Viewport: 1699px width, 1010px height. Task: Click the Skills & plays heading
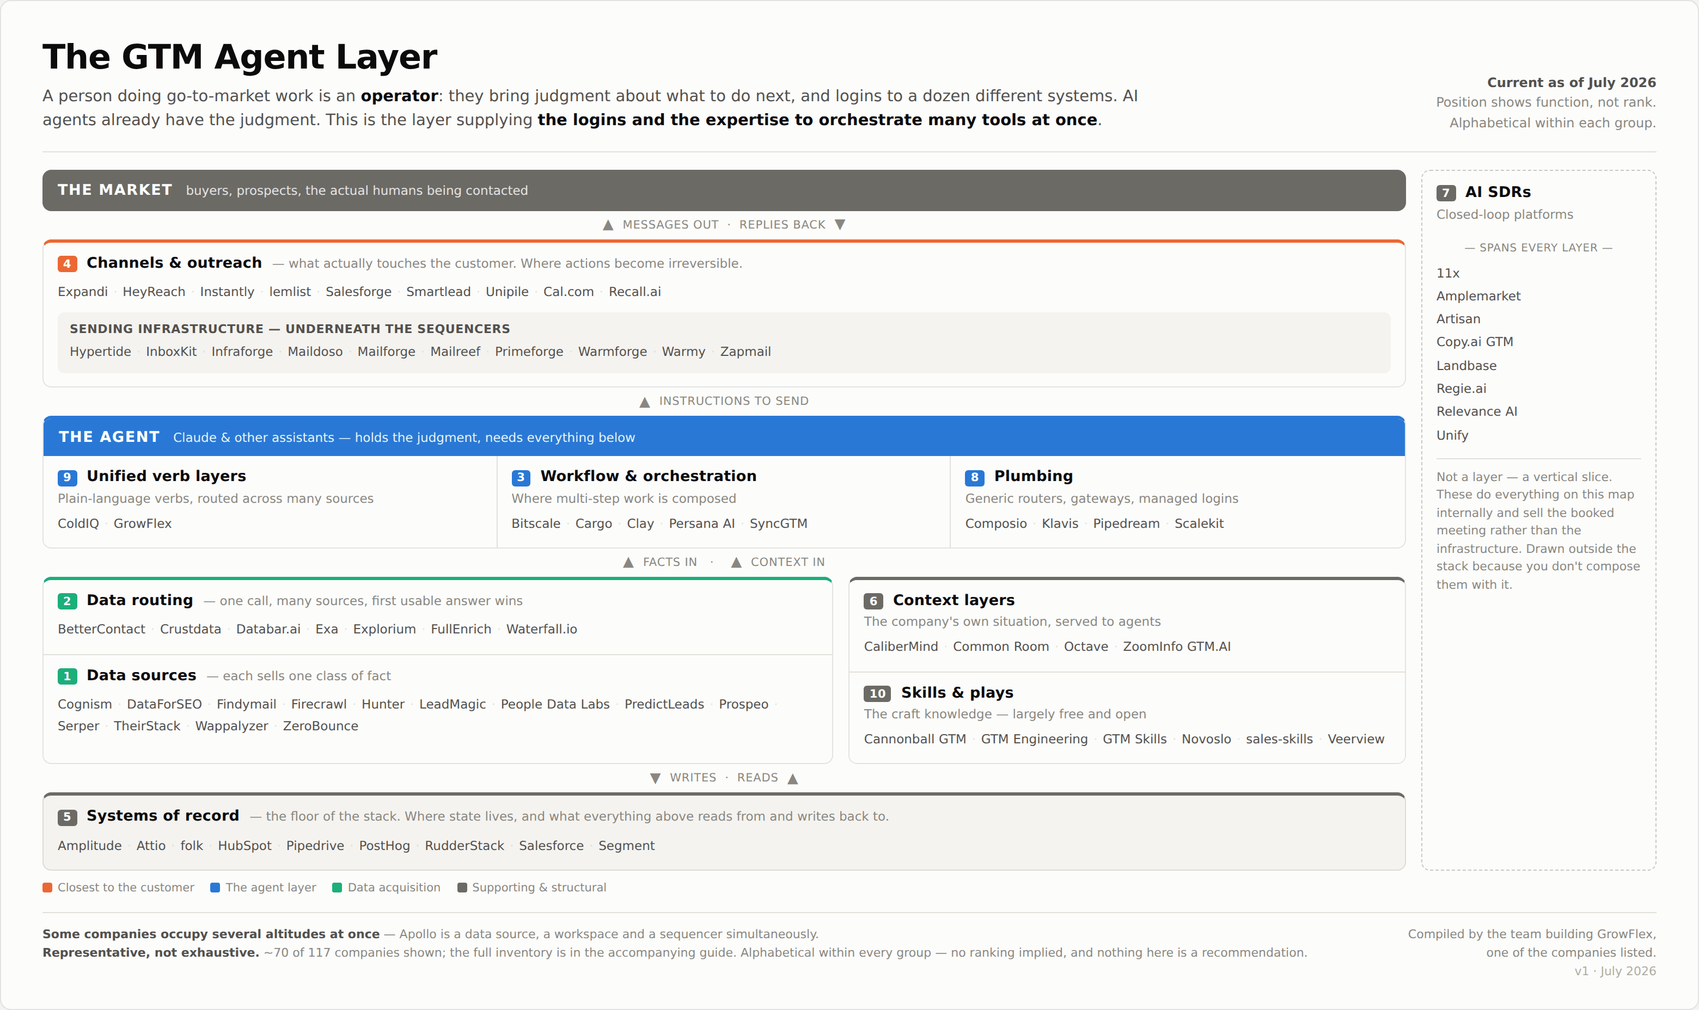tap(957, 693)
